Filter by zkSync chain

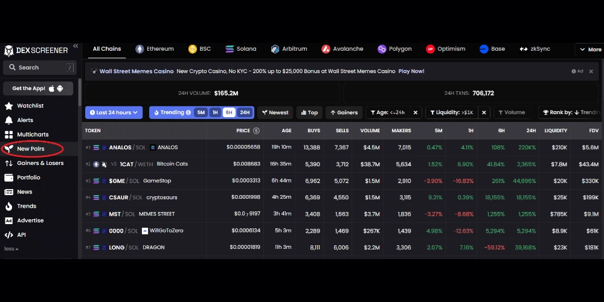coord(535,49)
